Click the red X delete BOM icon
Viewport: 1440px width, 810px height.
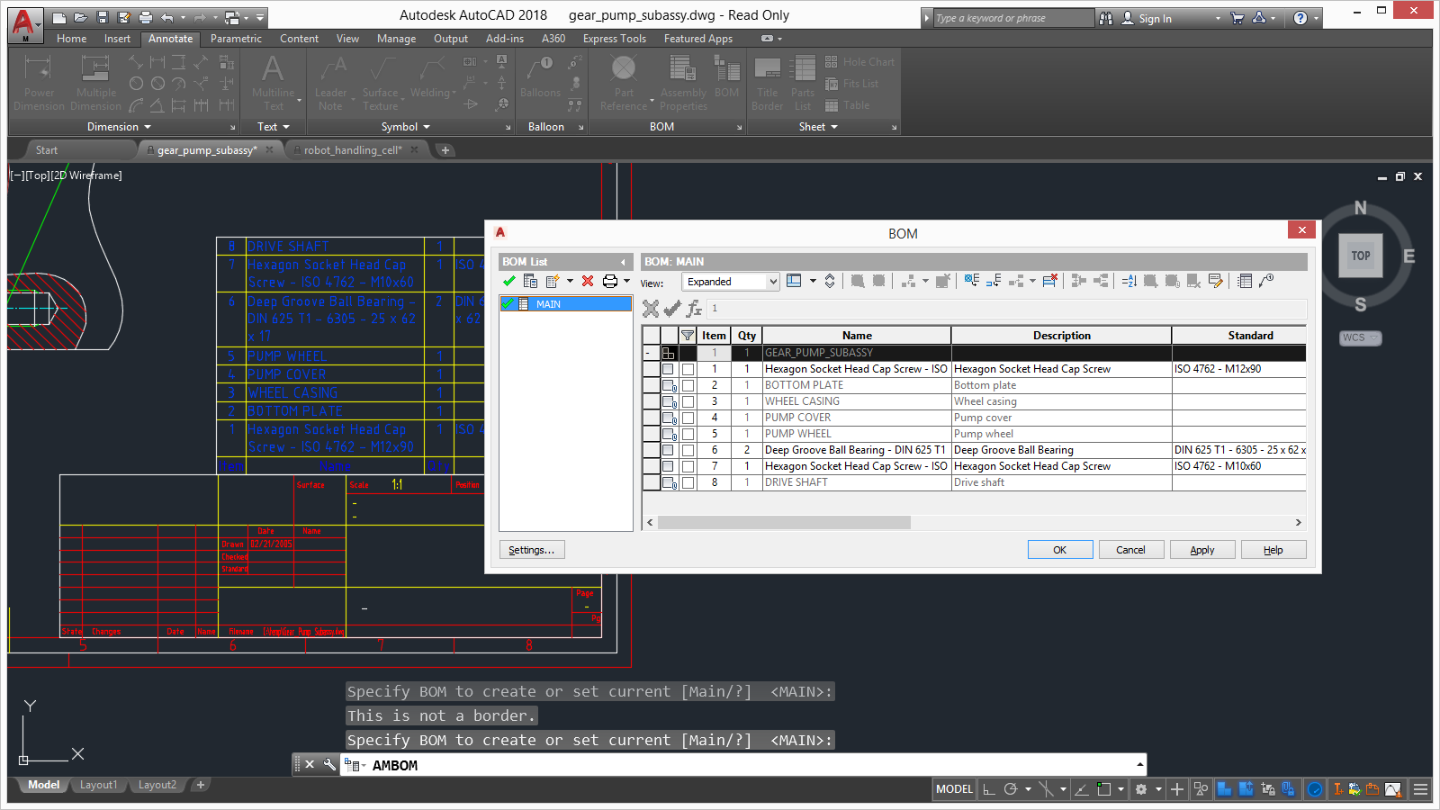coord(588,282)
